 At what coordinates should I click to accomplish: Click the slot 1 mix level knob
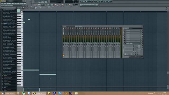point(142,31)
